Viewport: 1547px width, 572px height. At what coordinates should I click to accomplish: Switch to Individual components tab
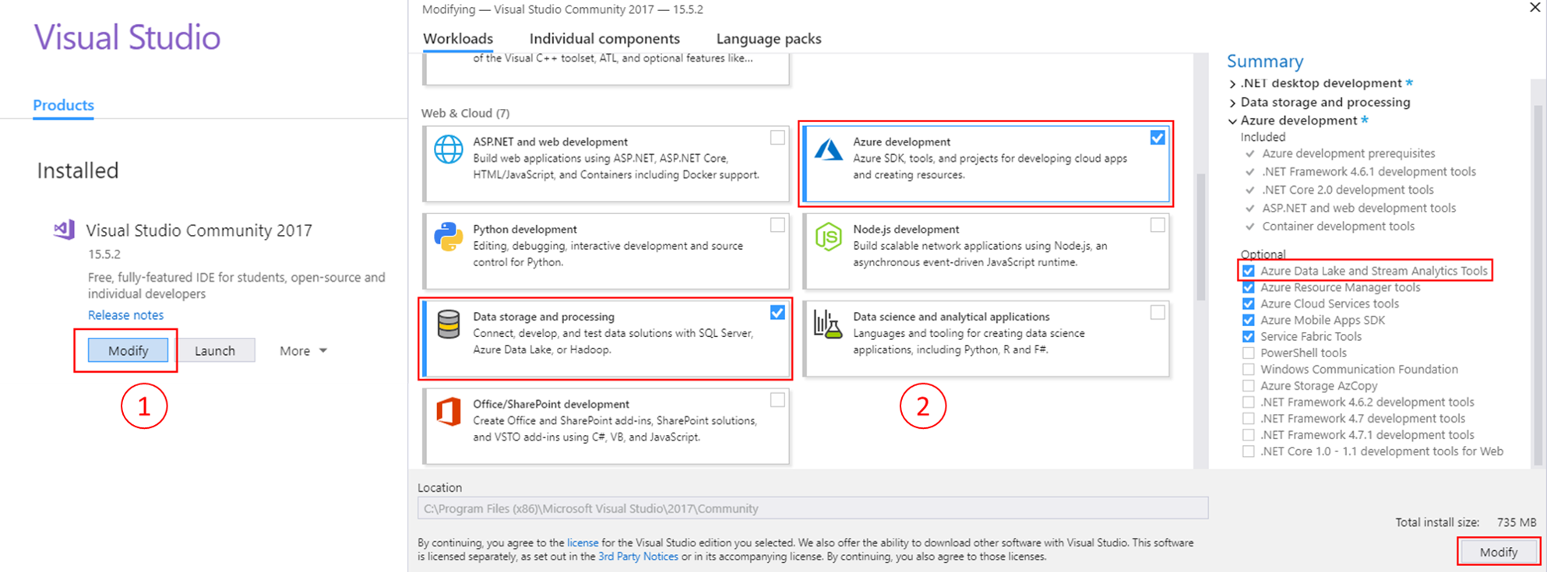pos(604,39)
